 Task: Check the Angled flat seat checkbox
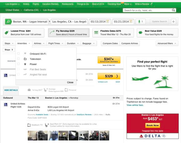(x=18, y=74)
